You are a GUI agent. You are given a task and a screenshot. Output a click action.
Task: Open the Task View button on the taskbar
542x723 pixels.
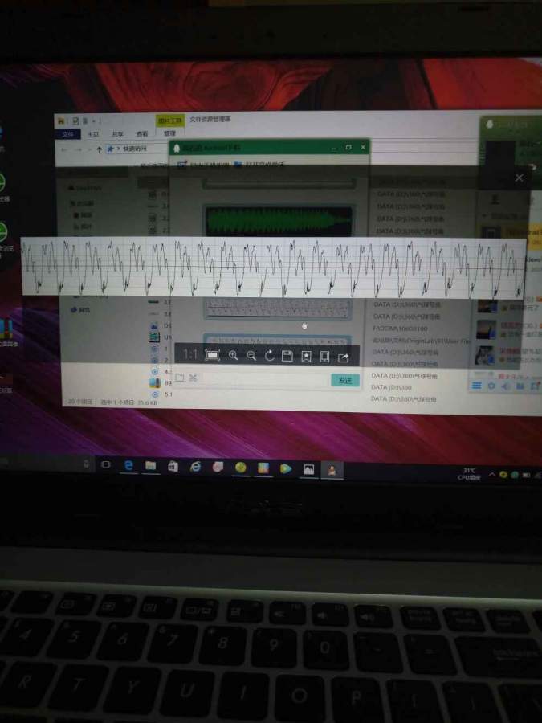105,464
